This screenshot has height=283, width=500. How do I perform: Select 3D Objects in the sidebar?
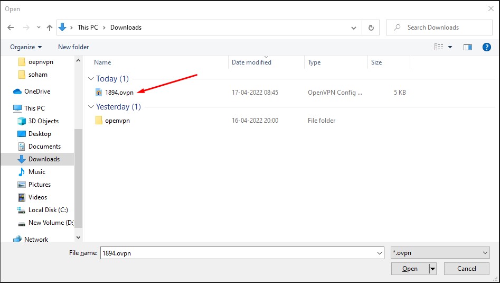[43, 121]
